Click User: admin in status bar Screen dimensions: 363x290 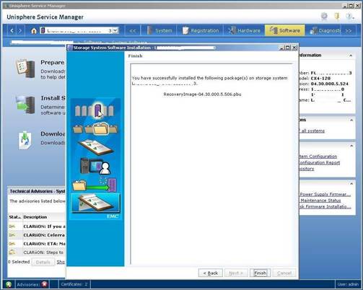[x=348, y=284]
